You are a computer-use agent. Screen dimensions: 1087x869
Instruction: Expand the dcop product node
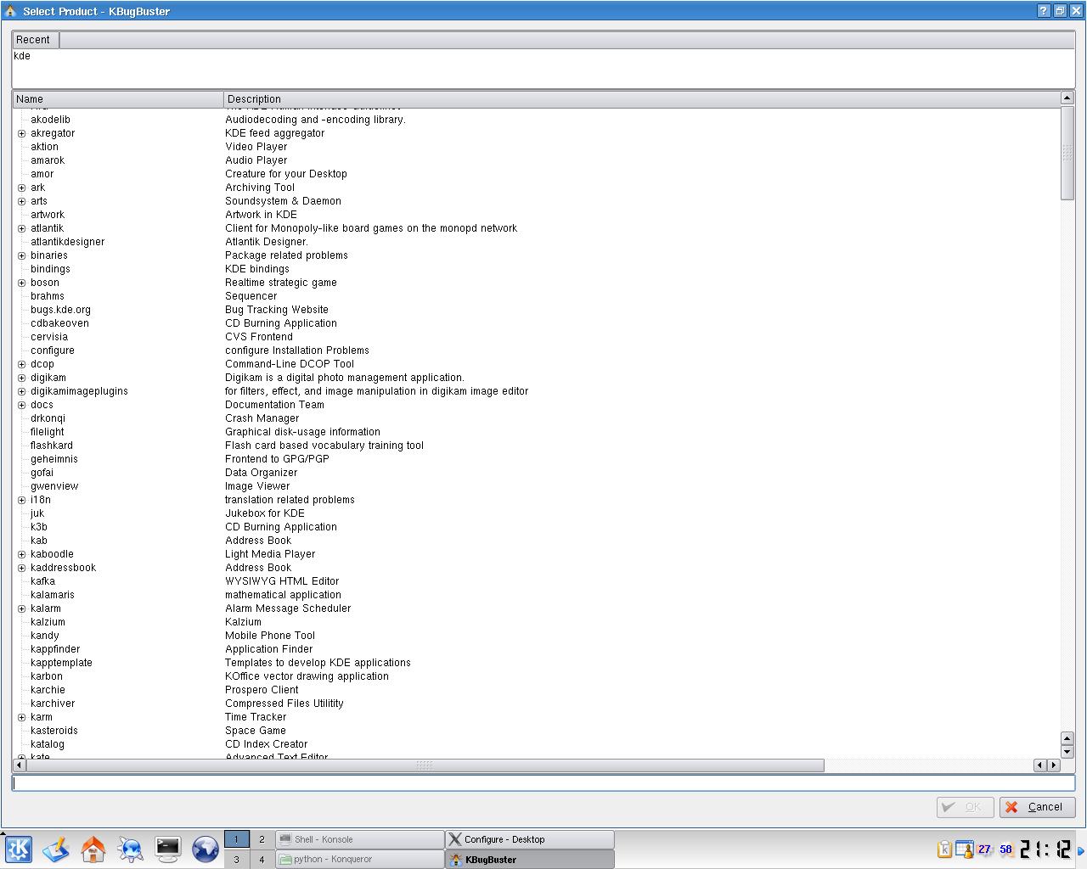[22, 364]
